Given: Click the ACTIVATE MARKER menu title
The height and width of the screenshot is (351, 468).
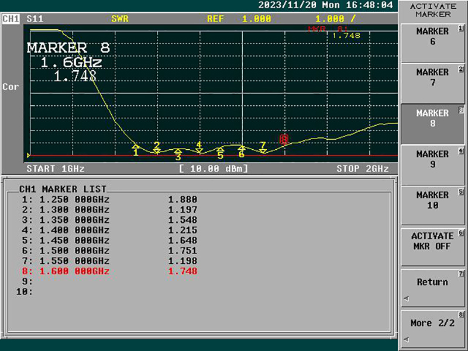Looking at the screenshot, I should point(433,10).
